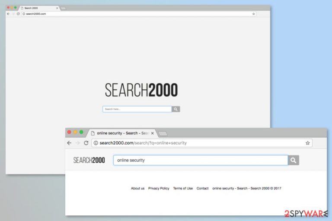Open a new tab in front window

coord(163,134)
